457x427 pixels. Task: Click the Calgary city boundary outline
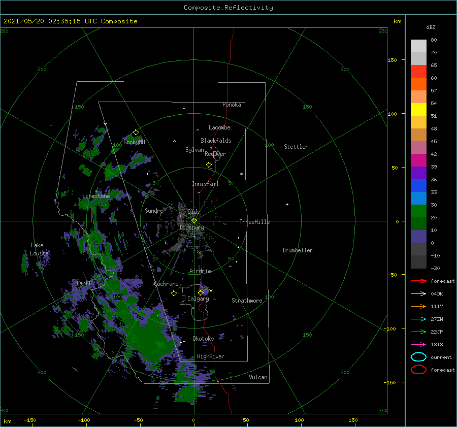tap(194, 303)
